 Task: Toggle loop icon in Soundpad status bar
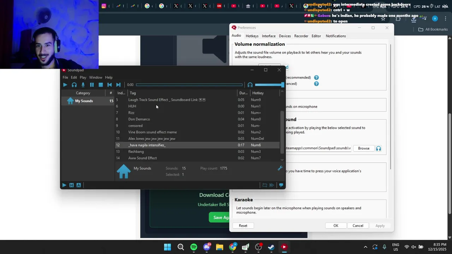[x=264, y=185]
